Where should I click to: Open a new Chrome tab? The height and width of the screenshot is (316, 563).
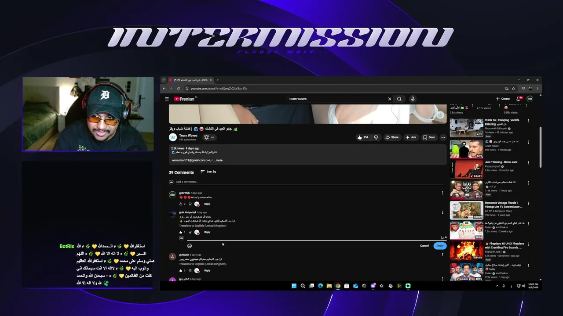[218, 80]
